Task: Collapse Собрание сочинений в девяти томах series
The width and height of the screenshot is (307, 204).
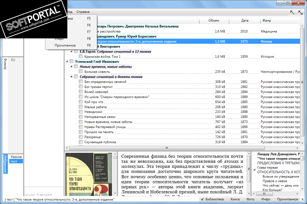Action: 72,77
